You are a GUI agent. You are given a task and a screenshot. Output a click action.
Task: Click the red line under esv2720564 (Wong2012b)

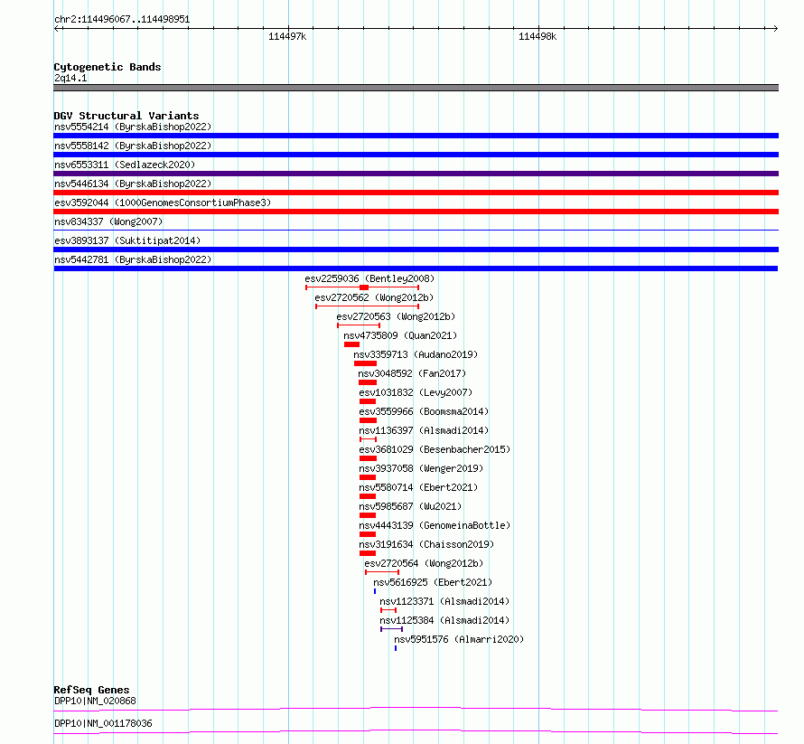[382, 572]
